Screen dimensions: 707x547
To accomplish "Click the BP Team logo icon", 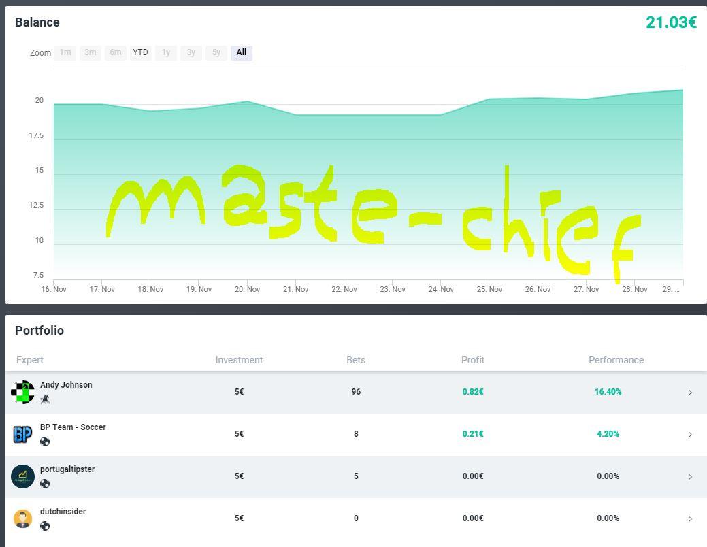I will click(x=22, y=434).
